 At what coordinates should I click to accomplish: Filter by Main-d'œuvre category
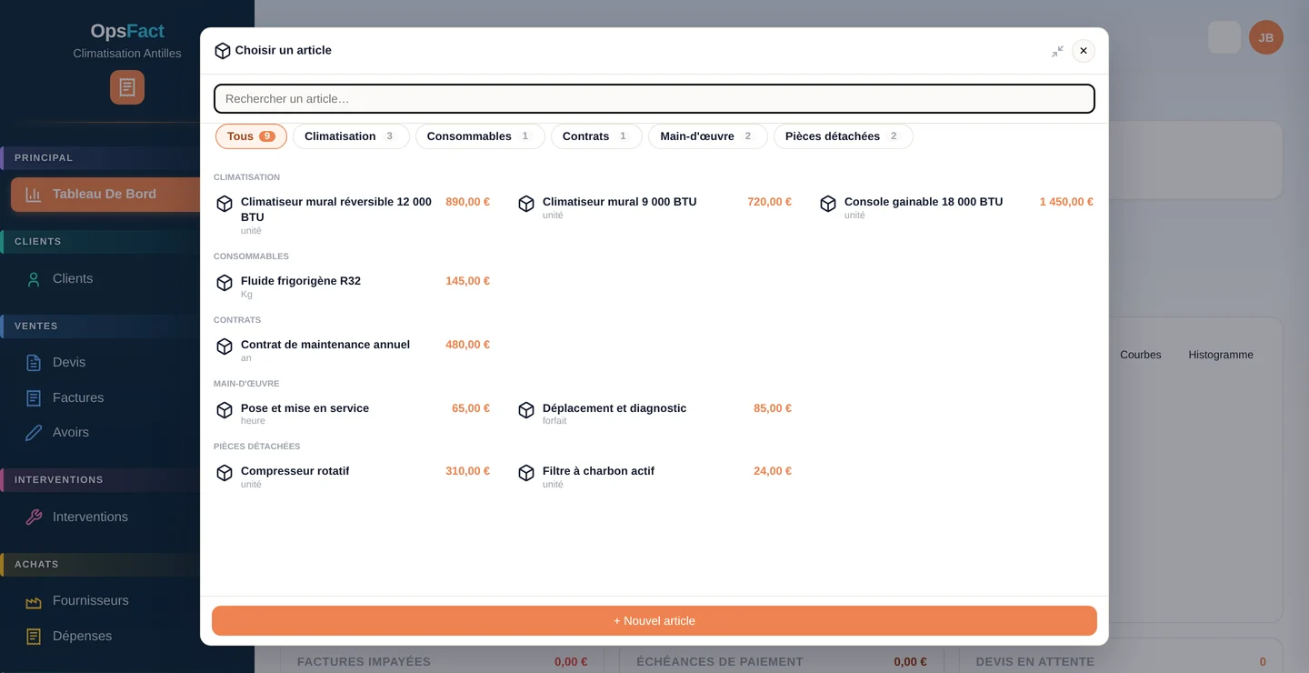(708, 136)
